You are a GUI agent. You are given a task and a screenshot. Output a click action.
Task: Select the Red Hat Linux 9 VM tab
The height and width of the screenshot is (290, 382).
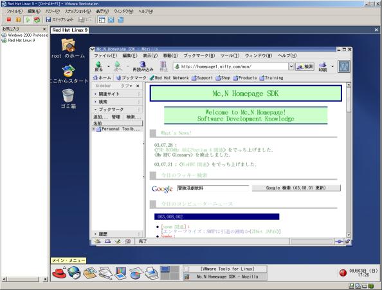point(69,30)
